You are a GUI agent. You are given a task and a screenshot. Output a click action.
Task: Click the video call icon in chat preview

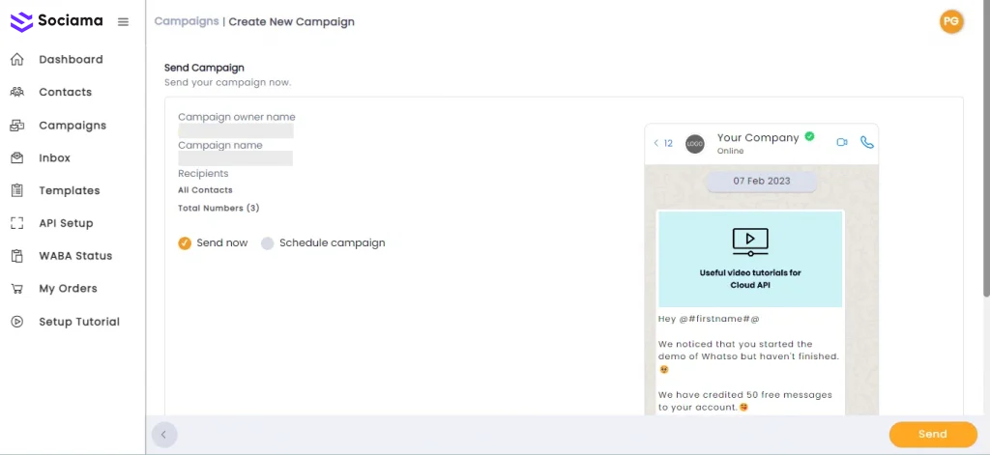click(841, 143)
